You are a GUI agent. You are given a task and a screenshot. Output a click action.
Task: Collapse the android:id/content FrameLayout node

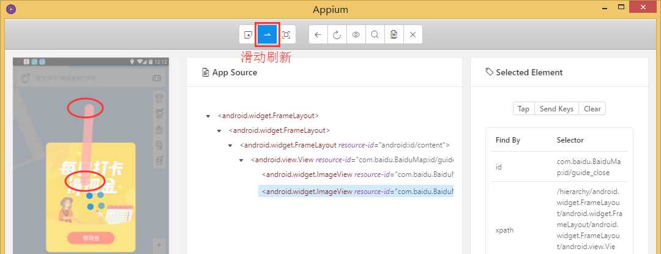click(230, 146)
